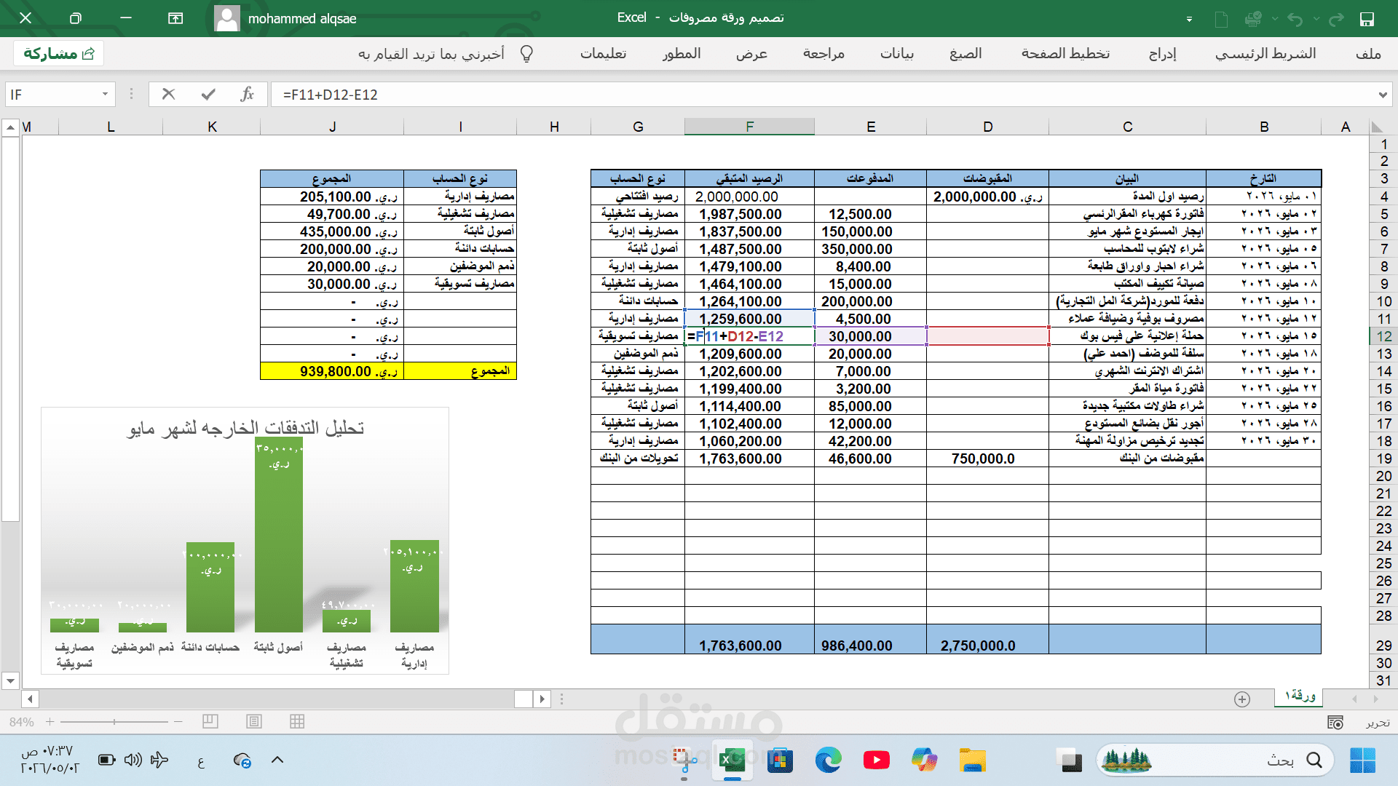Click the Arabic ع language indicator
1398x786 pixels.
coord(201,761)
